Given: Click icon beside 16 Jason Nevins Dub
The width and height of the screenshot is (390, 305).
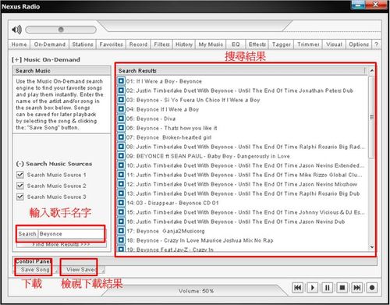Looking at the screenshot, I should click(x=121, y=222).
